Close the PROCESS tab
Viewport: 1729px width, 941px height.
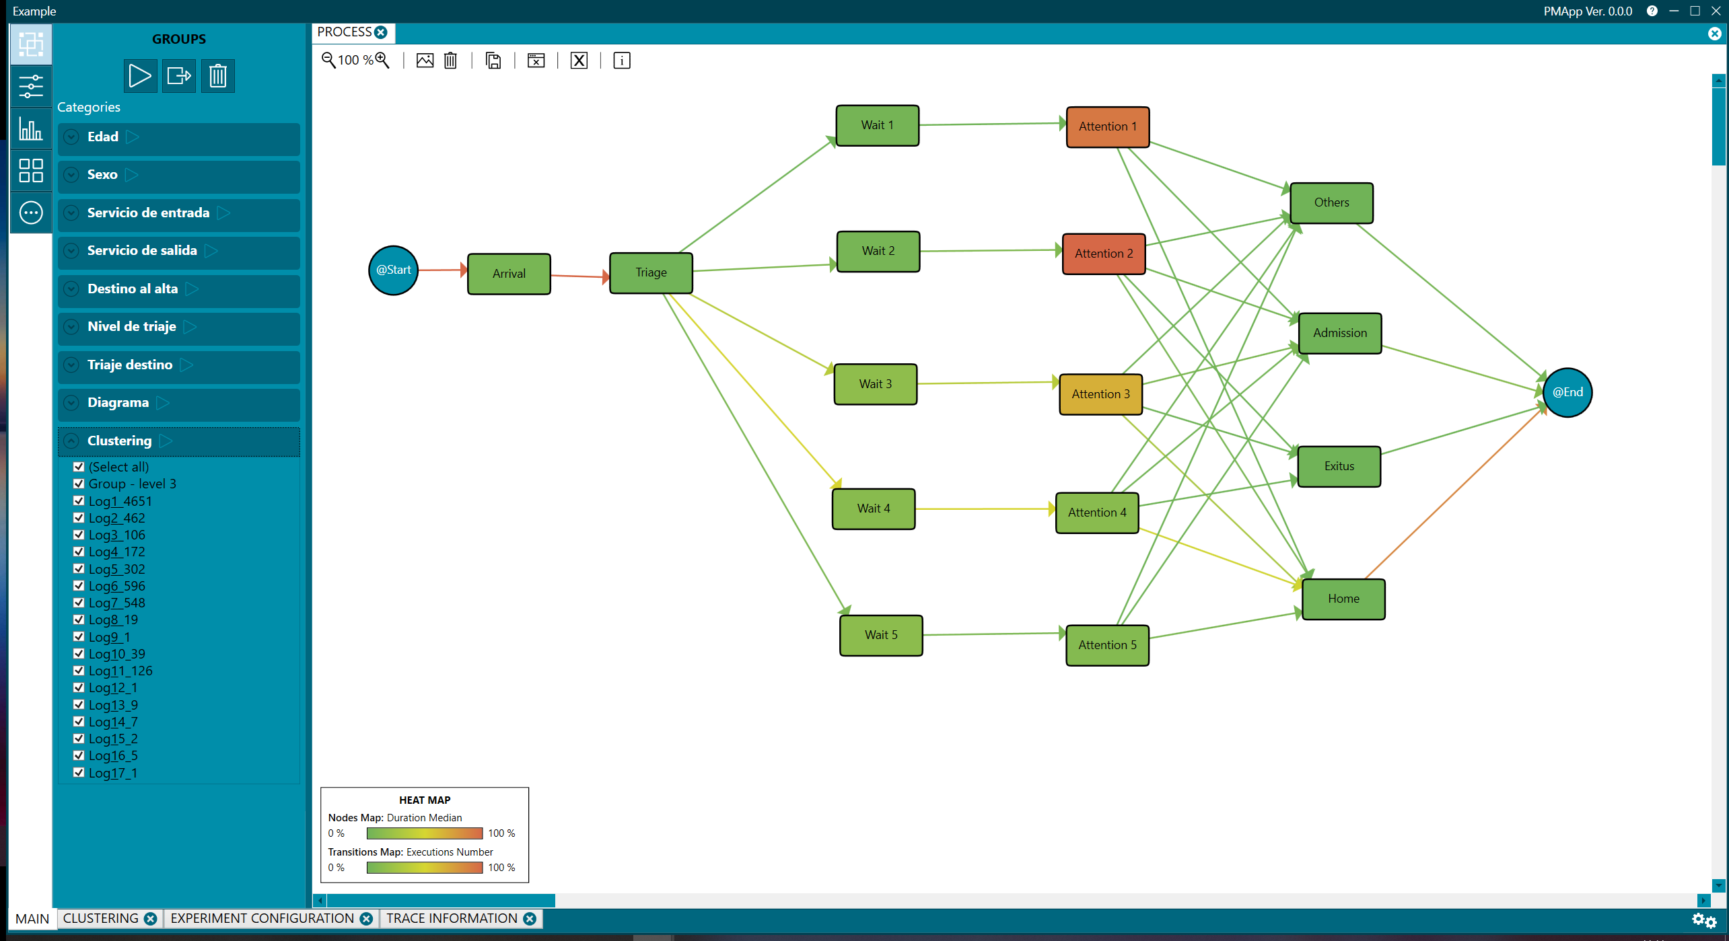tap(382, 32)
